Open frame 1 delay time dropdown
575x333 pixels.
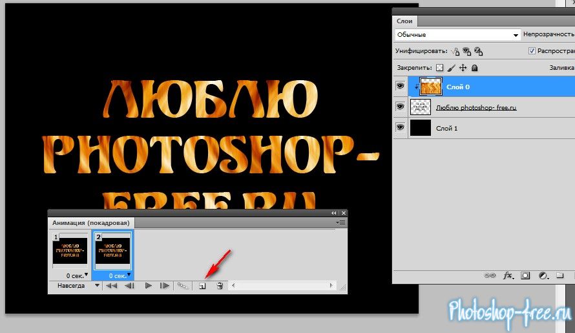click(x=85, y=275)
